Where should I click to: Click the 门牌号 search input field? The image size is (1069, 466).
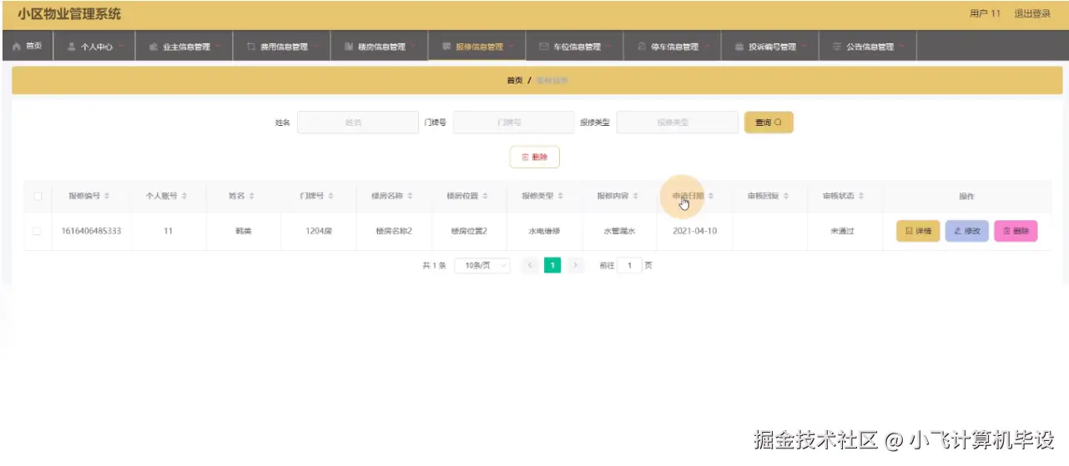coord(514,123)
